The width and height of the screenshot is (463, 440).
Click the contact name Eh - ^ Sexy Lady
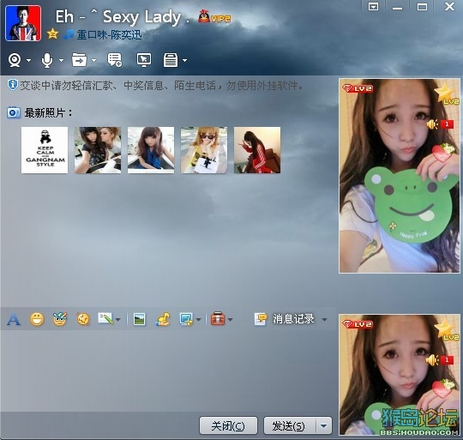123,17
